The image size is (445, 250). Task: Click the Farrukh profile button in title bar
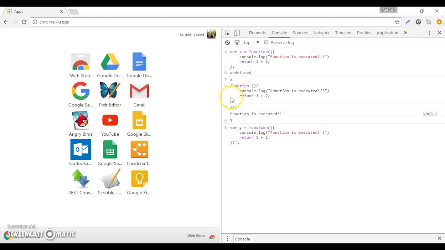[388, 10]
